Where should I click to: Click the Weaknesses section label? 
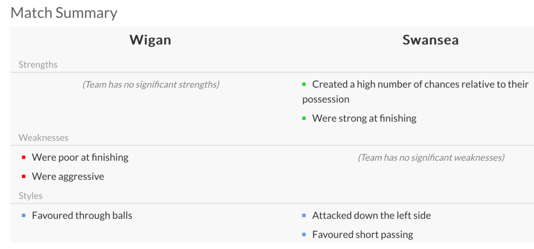click(43, 138)
